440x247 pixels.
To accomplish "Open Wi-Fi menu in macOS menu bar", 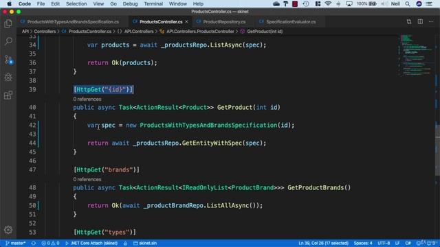I will tap(328, 3).
